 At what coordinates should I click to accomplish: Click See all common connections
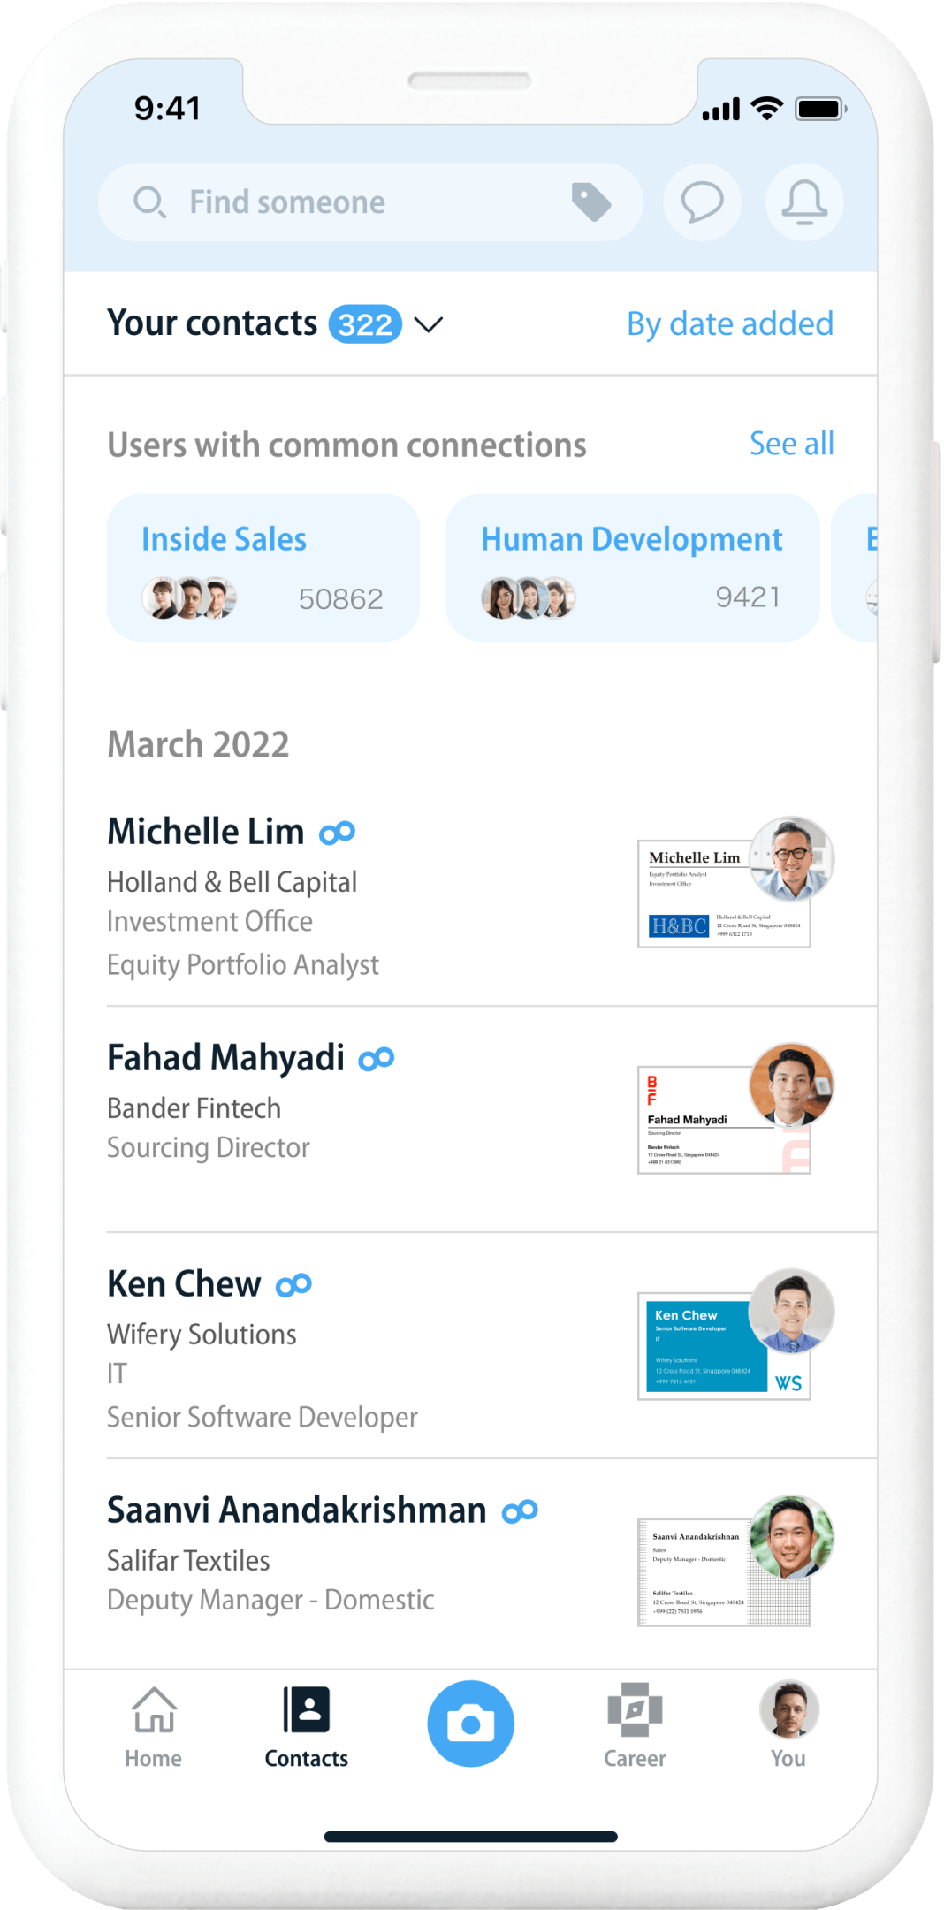(x=791, y=444)
